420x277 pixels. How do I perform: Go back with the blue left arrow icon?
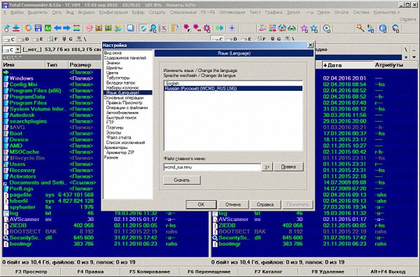57,28
